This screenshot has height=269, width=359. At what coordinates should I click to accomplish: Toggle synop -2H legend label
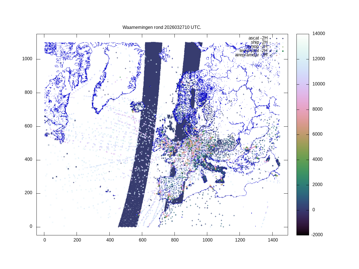(257, 47)
